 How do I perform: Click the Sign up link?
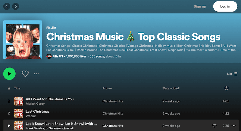click(200, 6)
